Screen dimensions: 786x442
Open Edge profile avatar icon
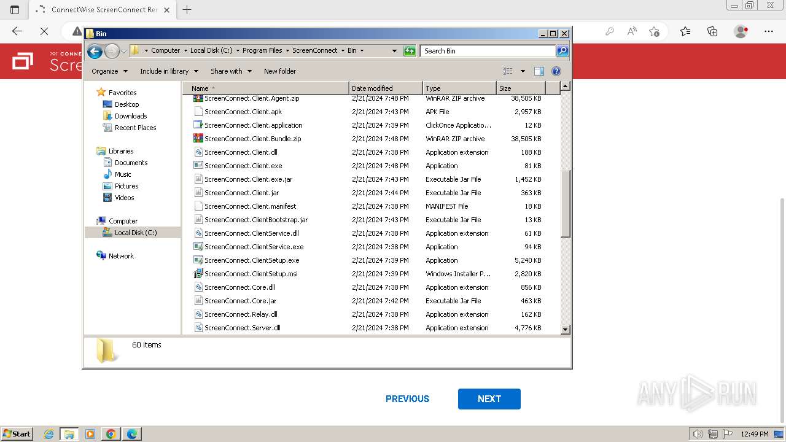(741, 31)
